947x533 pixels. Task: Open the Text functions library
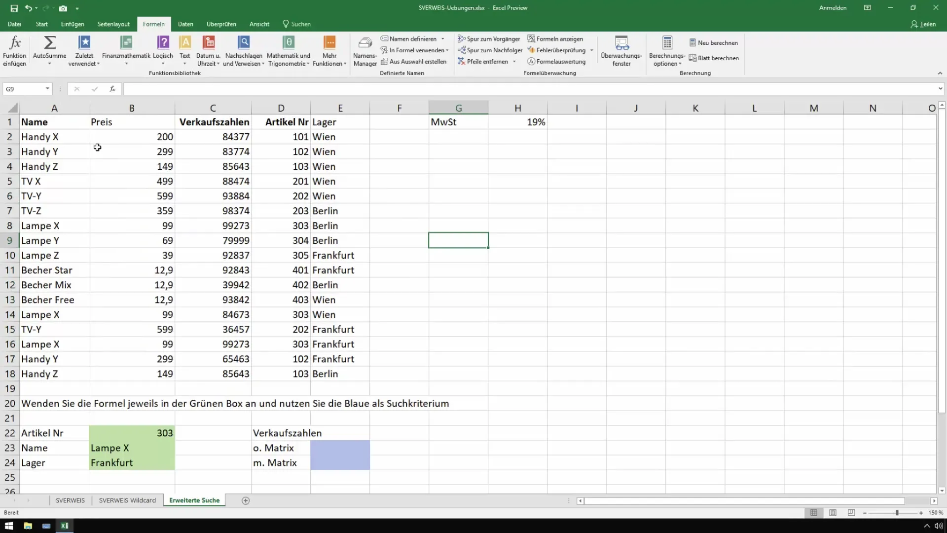185,51
